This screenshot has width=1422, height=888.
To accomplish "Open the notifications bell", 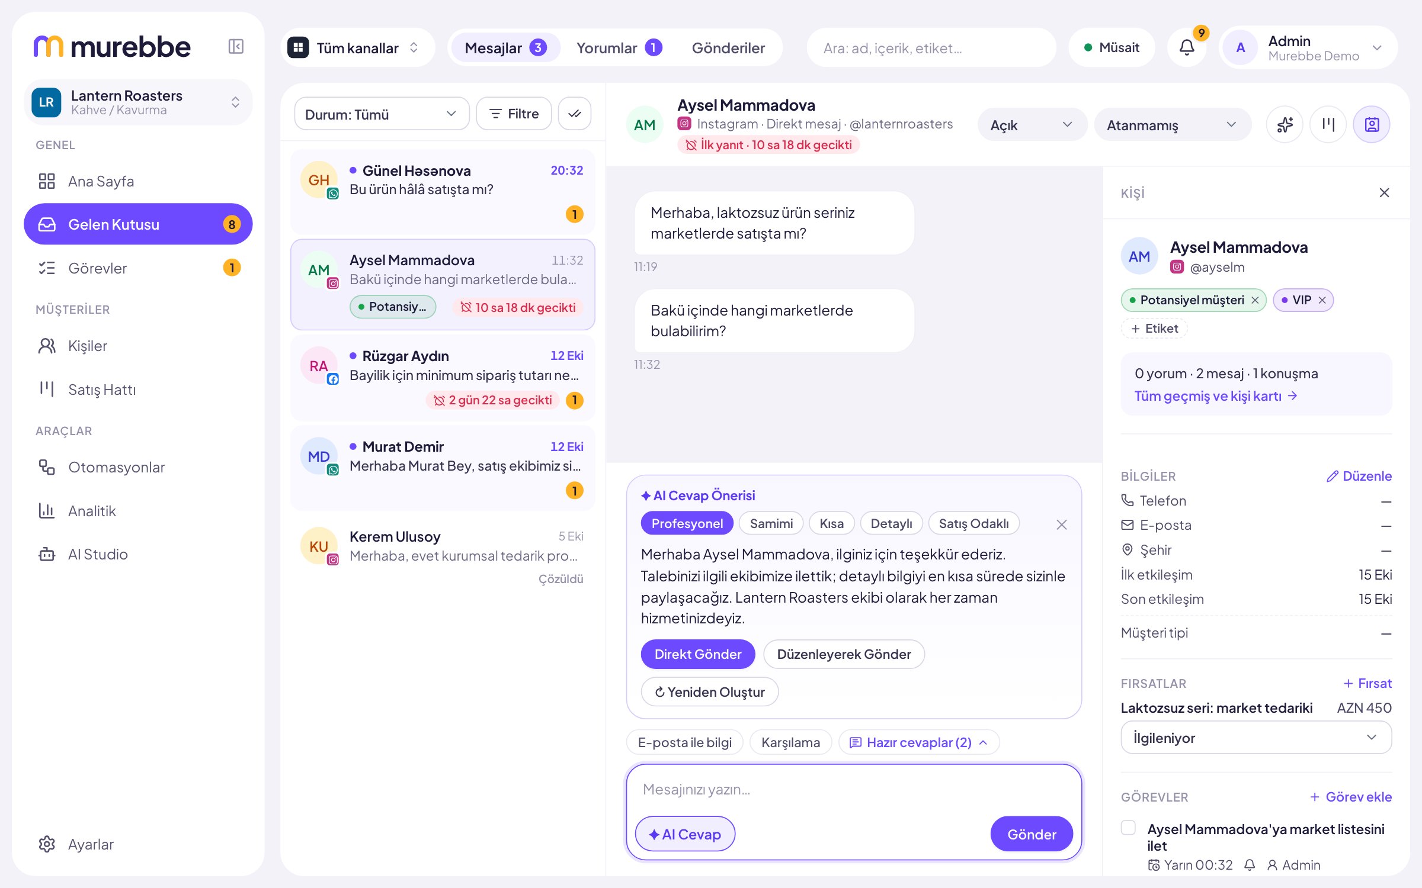I will 1187,47.
